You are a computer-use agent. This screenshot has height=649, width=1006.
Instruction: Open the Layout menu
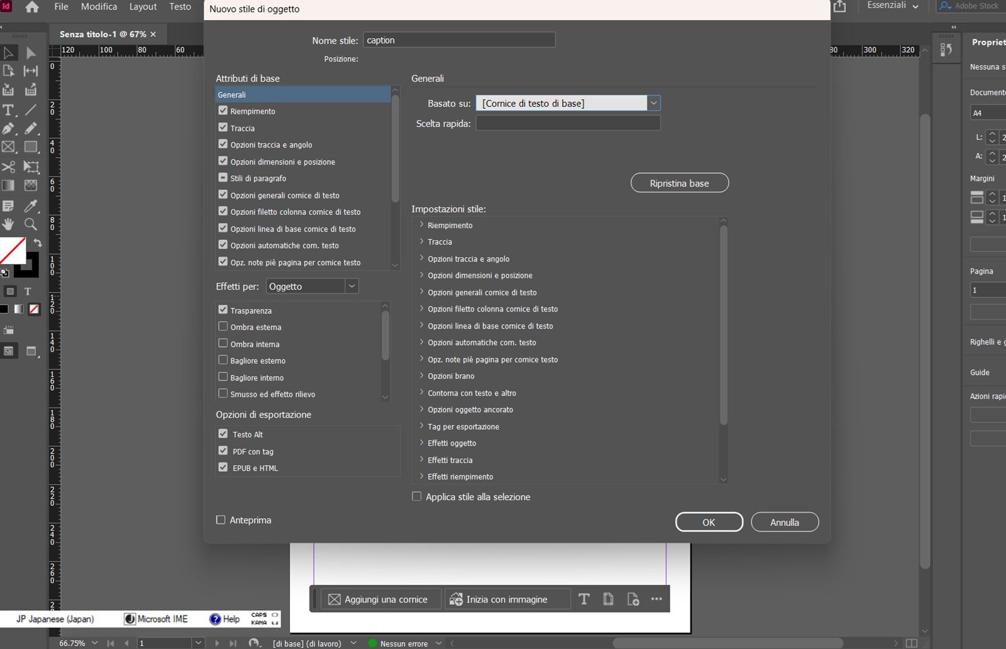pos(143,7)
